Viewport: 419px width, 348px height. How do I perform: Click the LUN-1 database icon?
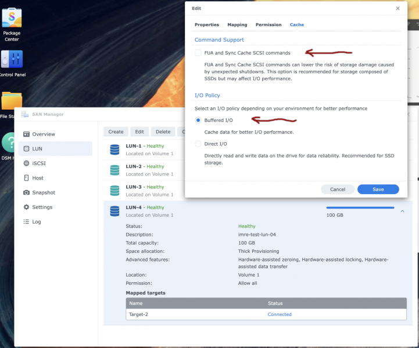[x=114, y=149]
